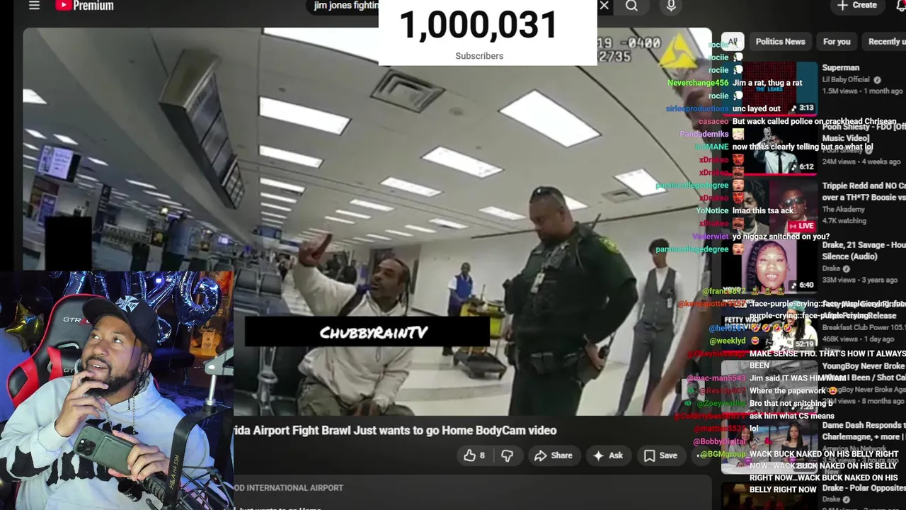Open the Trippie Redd LIVE thumbnail

(x=770, y=206)
